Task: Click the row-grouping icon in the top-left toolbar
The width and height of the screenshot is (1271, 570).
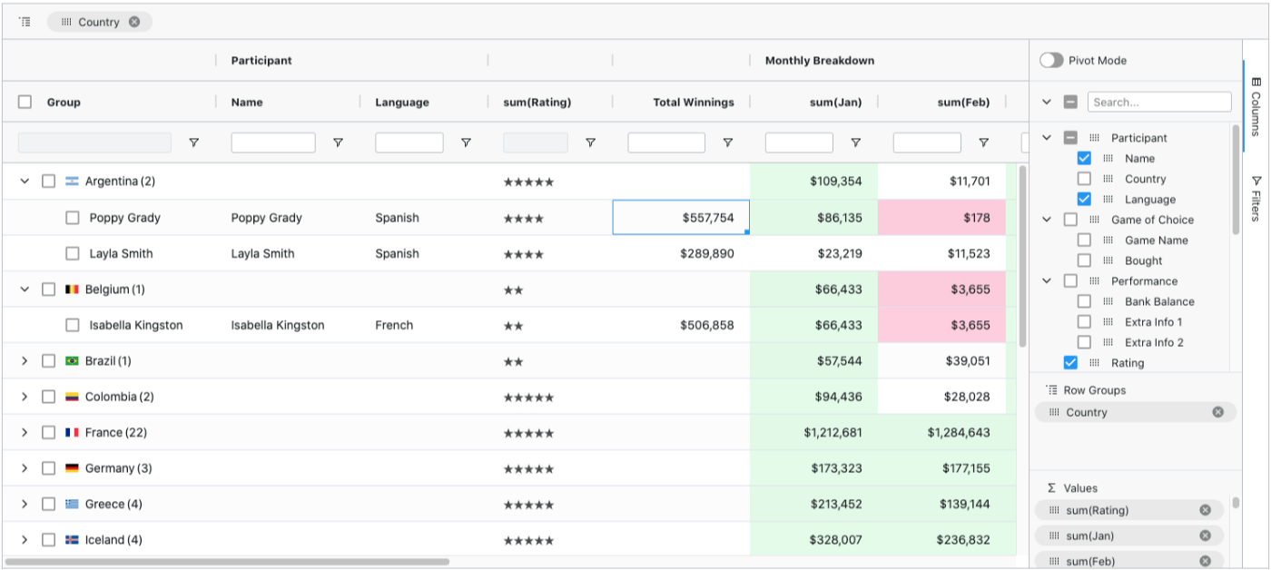Action: [x=25, y=21]
